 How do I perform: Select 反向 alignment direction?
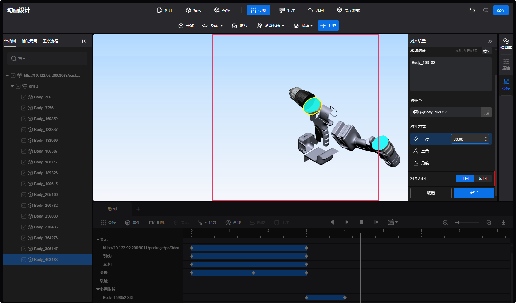(x=482, y=178)
